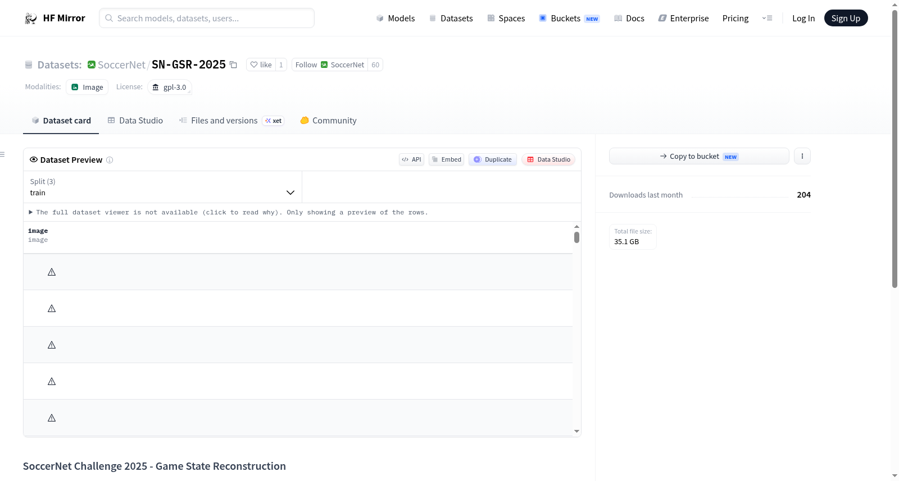Screen dimensions: 899x481
Task: Open the more options kebab menu
Action: [802, 156]
